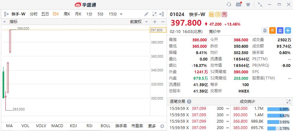Screen dimensions: 293x131
Task: Switch to 五日 chart tab
Action: [x=45, y=14]
